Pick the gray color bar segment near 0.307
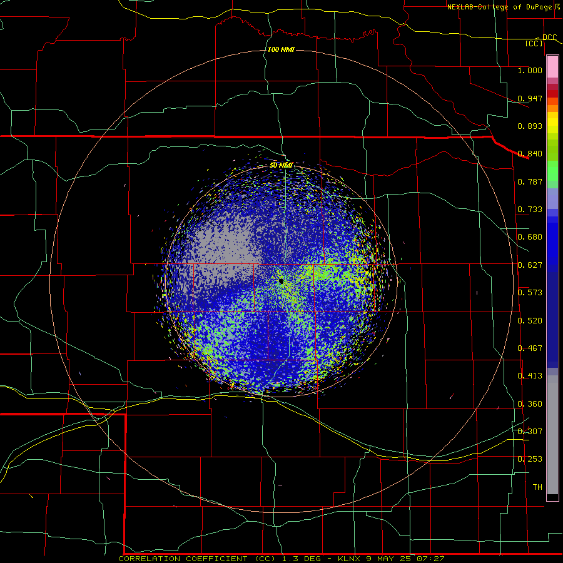 pos(552,435)
